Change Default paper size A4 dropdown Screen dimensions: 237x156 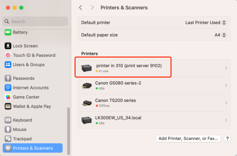(220, 35)
